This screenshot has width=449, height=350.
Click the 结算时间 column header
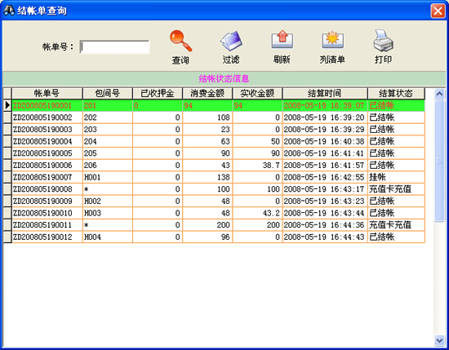click(x=325, y=93)
